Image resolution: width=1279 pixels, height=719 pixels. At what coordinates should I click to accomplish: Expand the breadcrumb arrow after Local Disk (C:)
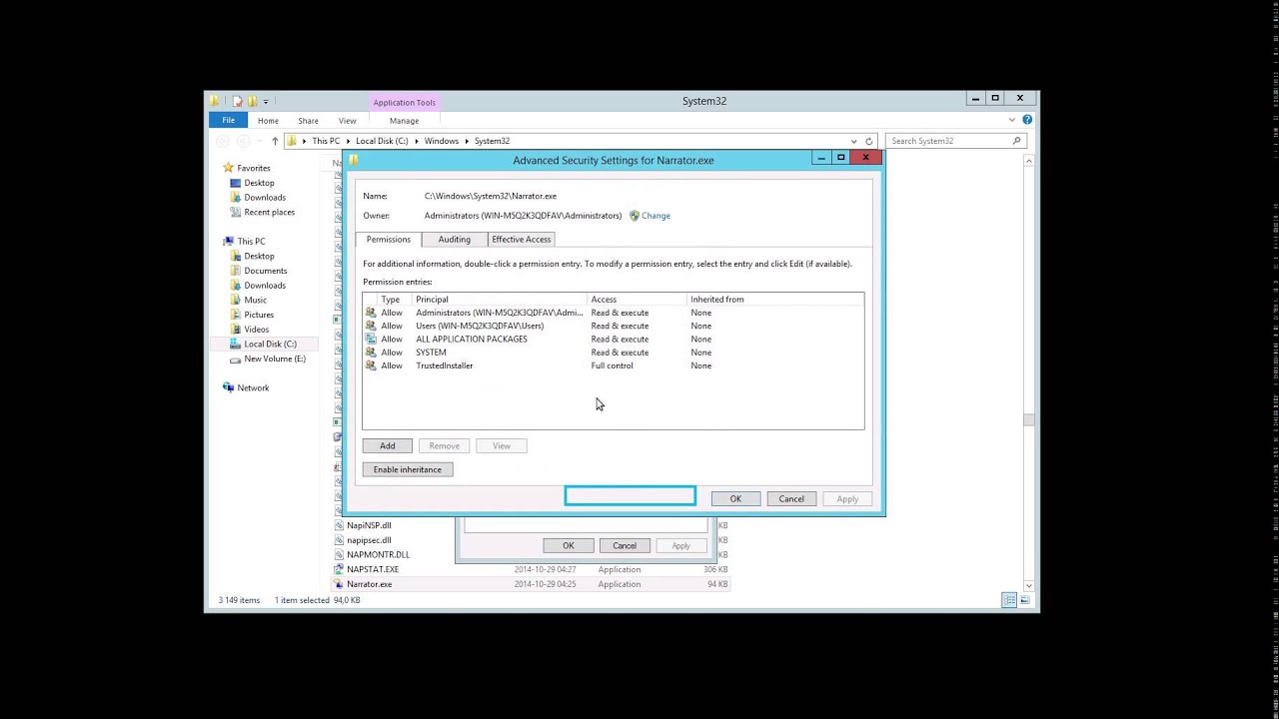[x=417, y=141]
